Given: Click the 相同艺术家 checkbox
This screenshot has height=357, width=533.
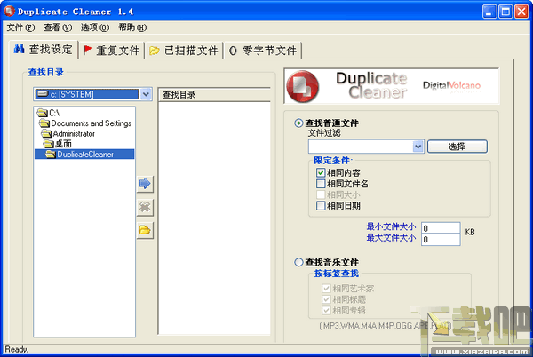Looking at the screenshot, I should click(326, 289).
